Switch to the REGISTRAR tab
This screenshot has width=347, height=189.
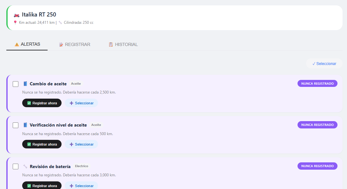pos(75,44)
